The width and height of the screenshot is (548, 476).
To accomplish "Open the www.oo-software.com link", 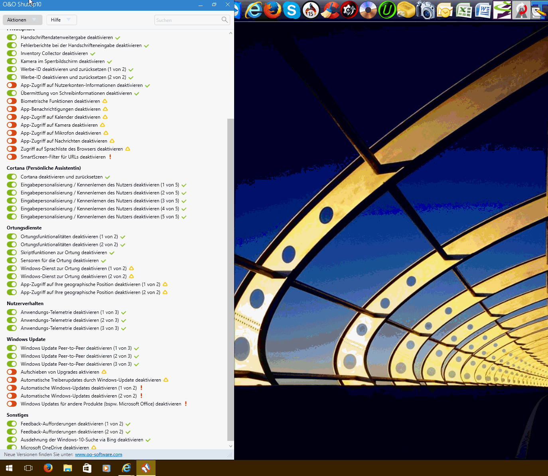I will tap(99, 454).
